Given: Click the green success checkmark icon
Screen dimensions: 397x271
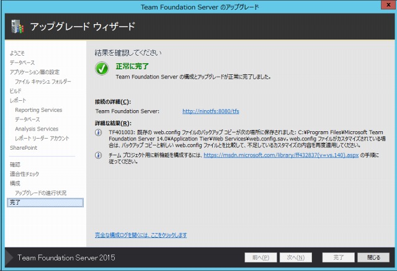Looking at the screenshot, I should (x=102, y=68).
